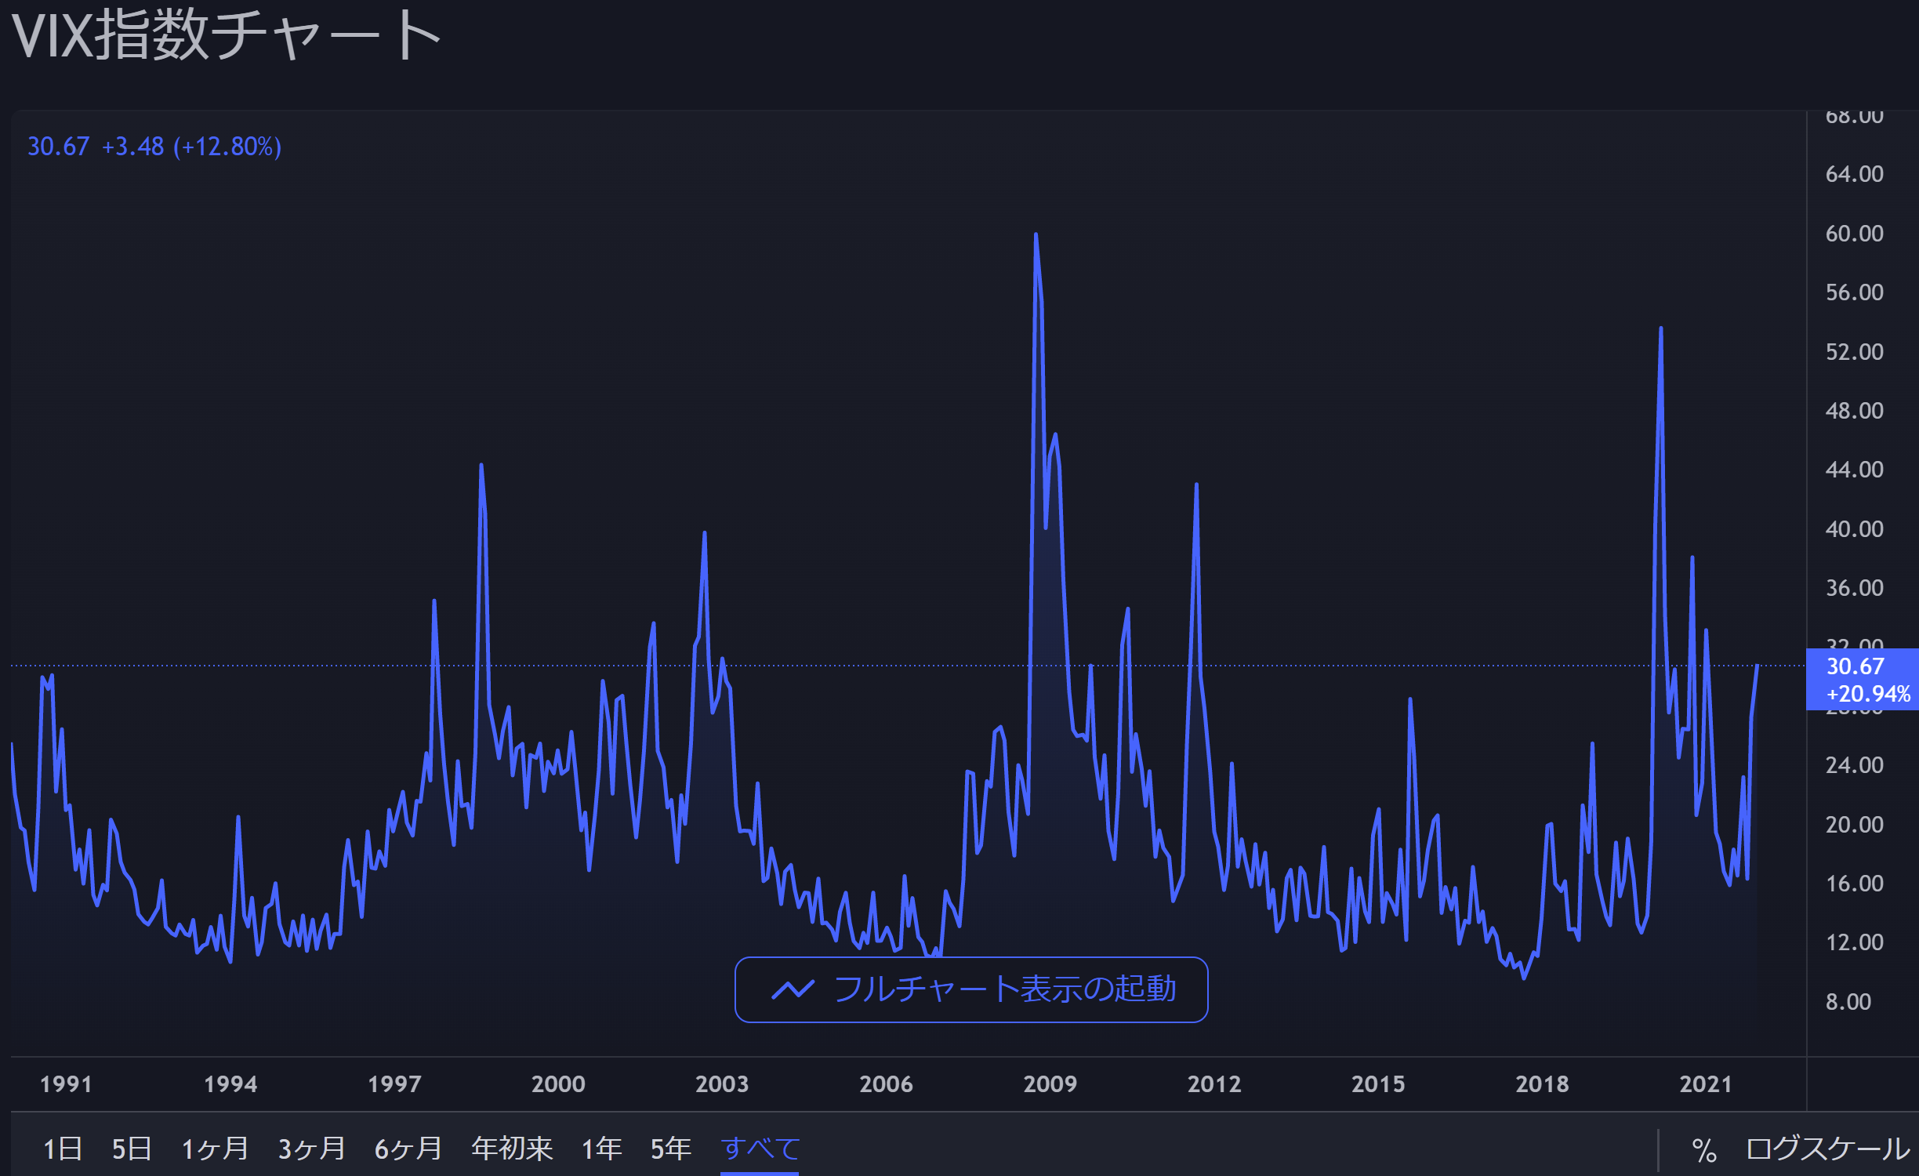Viewport: 1919px width, 1176px height.
Task: Click the 1991 label on time axis
Action: [x=66, y=1084]
